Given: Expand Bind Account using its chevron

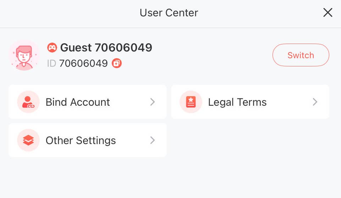Looking at the screenshot, I should [153, 102].
